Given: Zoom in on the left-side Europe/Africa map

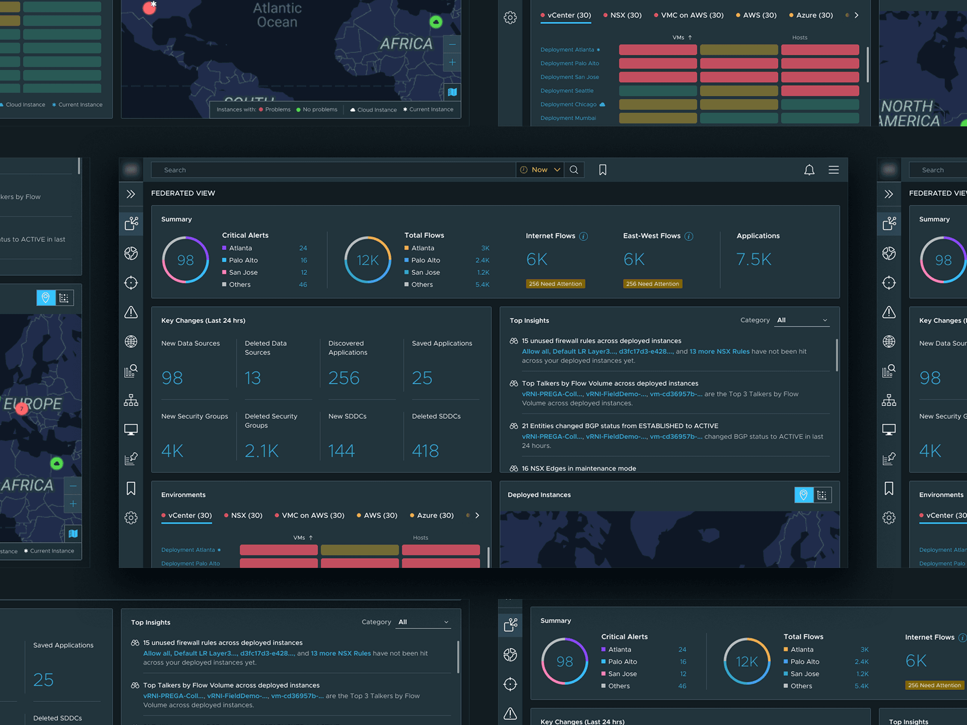Looking at the screenshot, I should coord(73,504).
